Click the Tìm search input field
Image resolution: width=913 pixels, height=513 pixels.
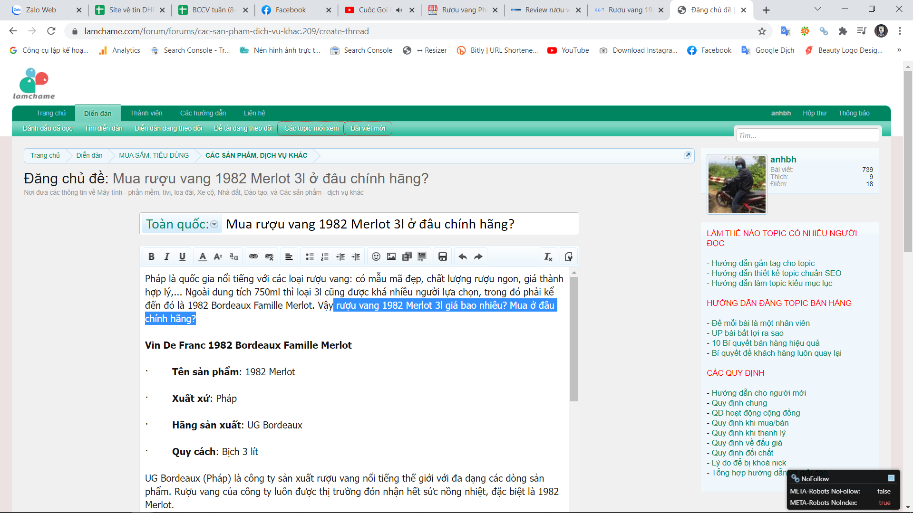(807, 135)
